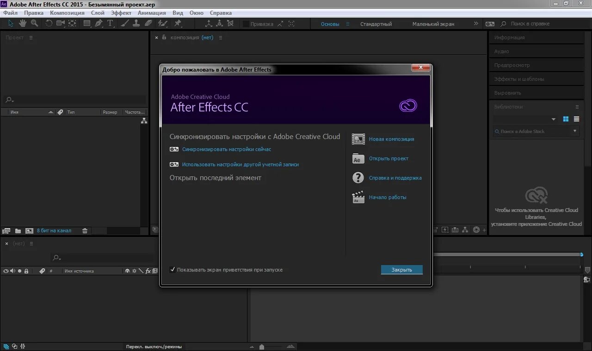Toggle the fx effects switch column in timeline
The image size is (592, 351).
pos(148,271)
